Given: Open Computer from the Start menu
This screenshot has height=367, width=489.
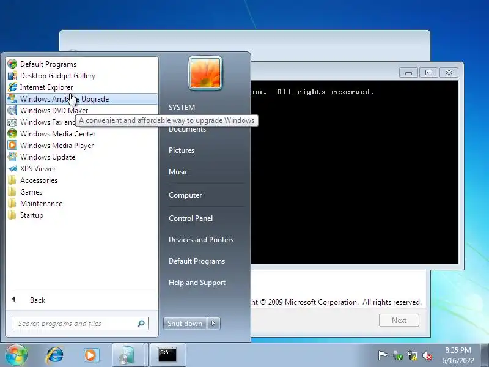Looking at the screenshot, I should [x=185, y=195].
